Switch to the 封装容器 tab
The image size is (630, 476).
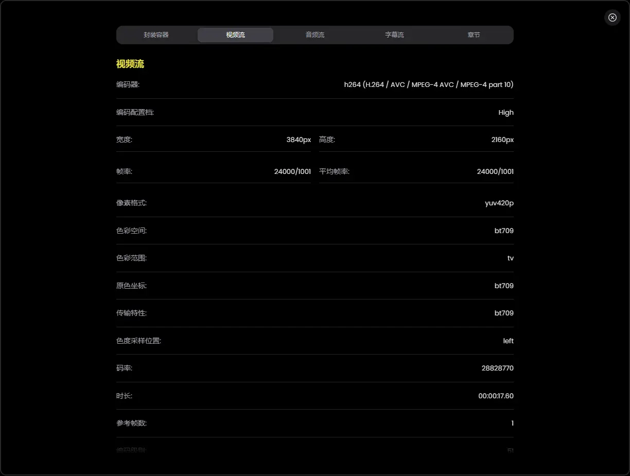(156, 35)
